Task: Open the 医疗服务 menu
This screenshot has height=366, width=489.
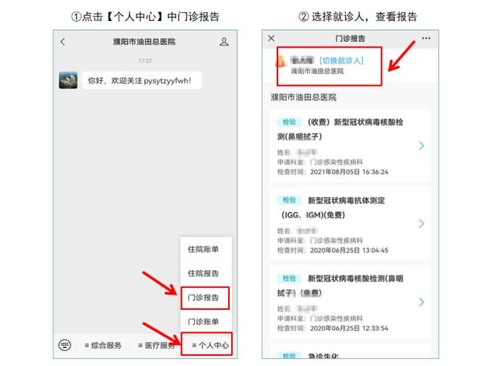Action: (156, 345)
